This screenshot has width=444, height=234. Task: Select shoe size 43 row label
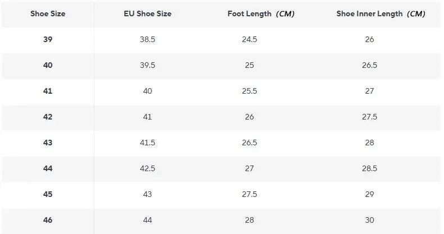tap(48, 143)
